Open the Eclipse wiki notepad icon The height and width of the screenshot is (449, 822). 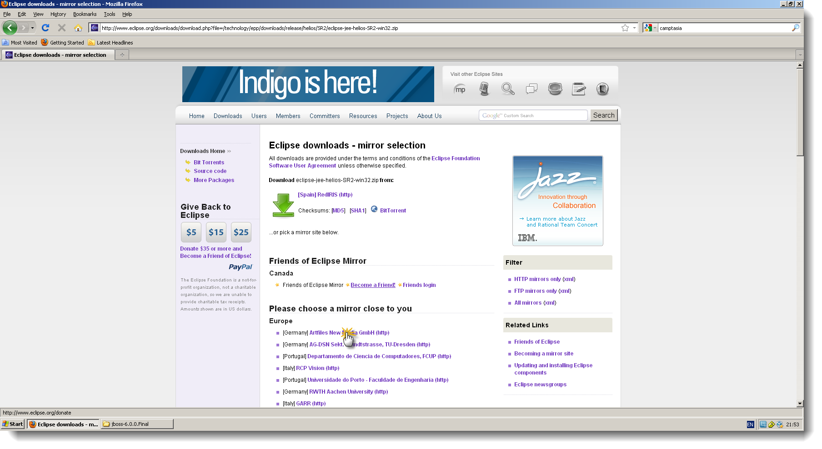578,89
